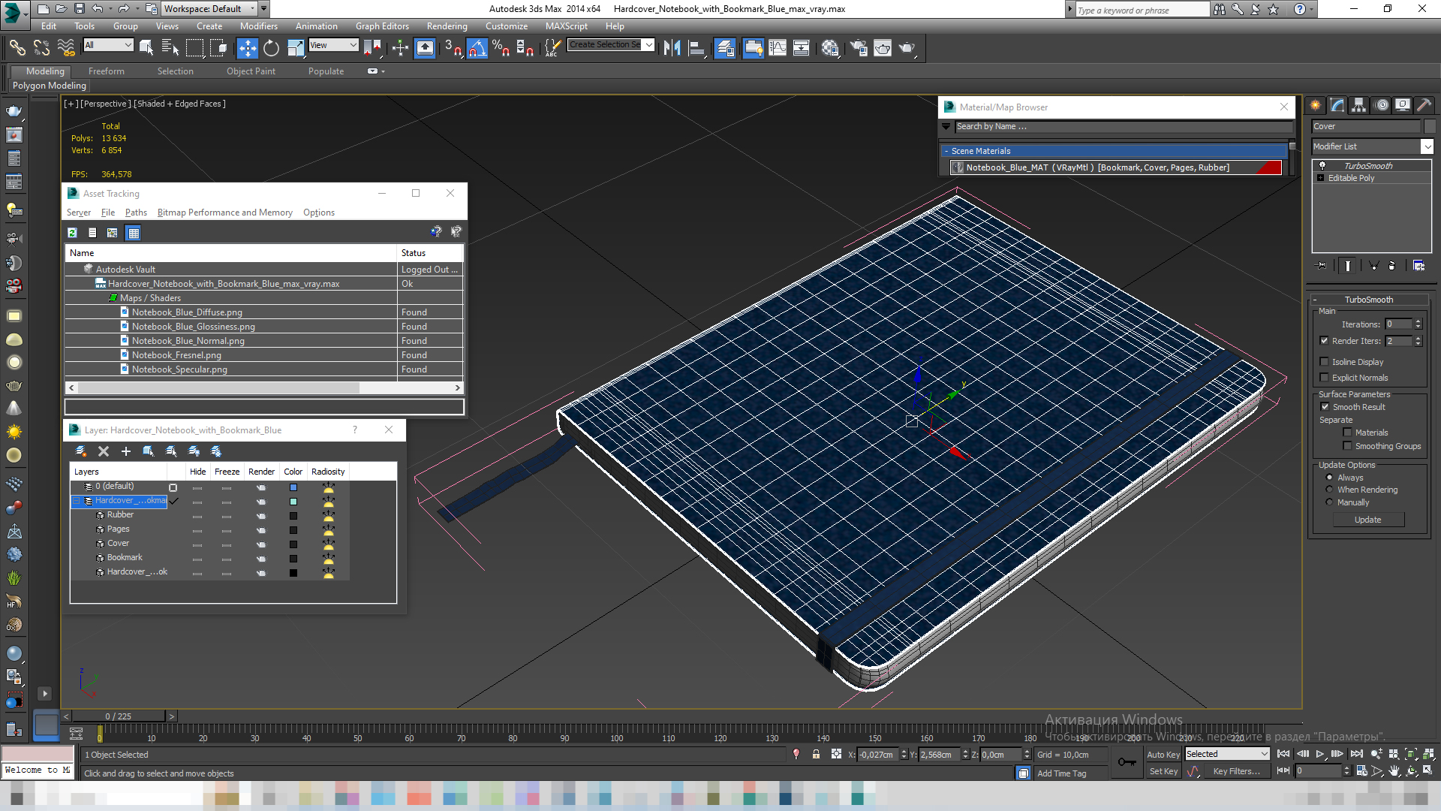This screenshot has width=1441, height=811.
Task: Select the Rotate tool in toolbar
Action: pyautogui.click(x=271, y=48)
